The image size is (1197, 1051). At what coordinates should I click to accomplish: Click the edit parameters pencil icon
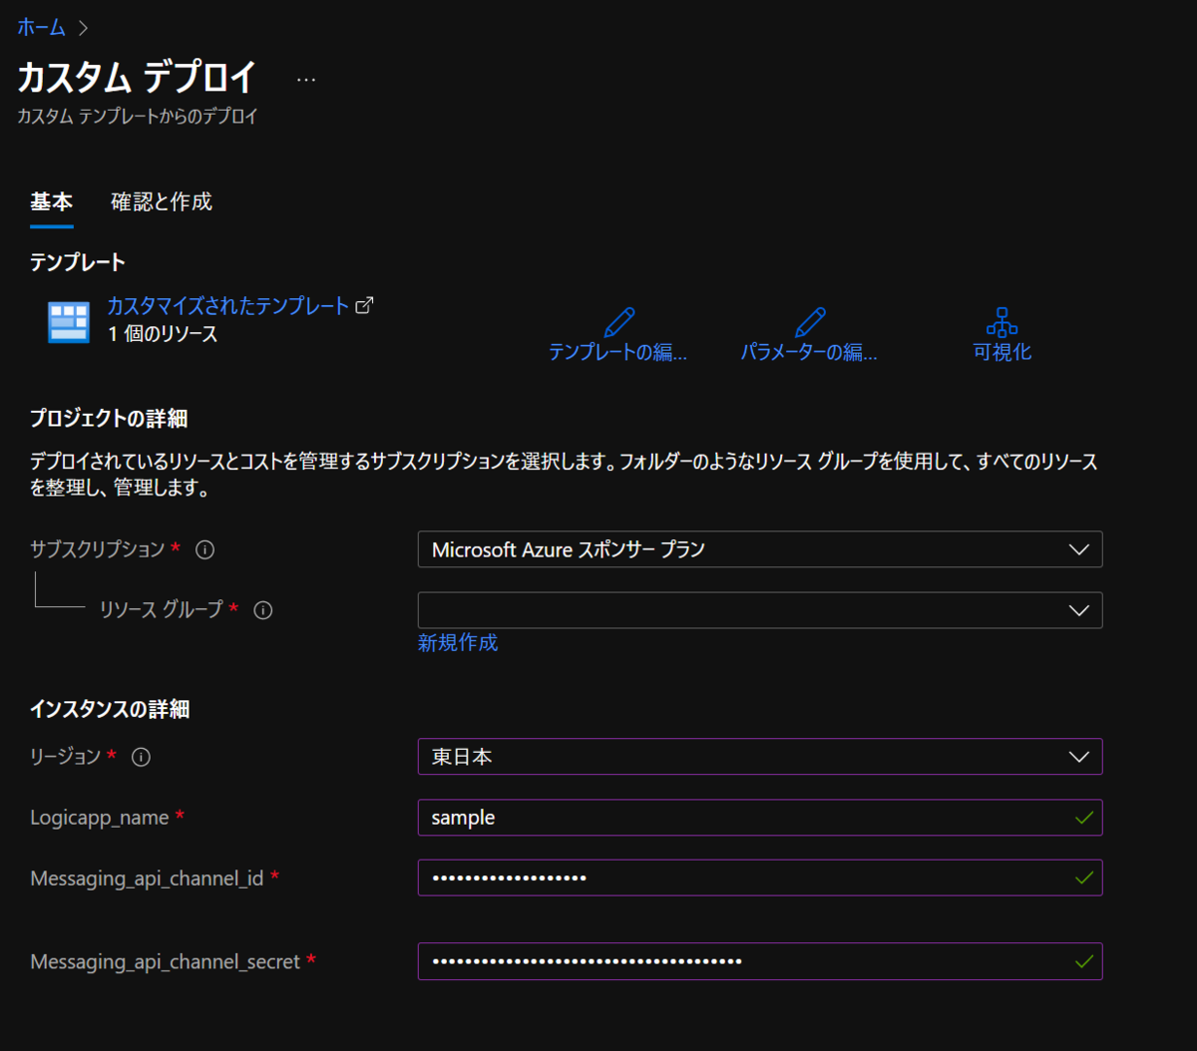[809, 321]
